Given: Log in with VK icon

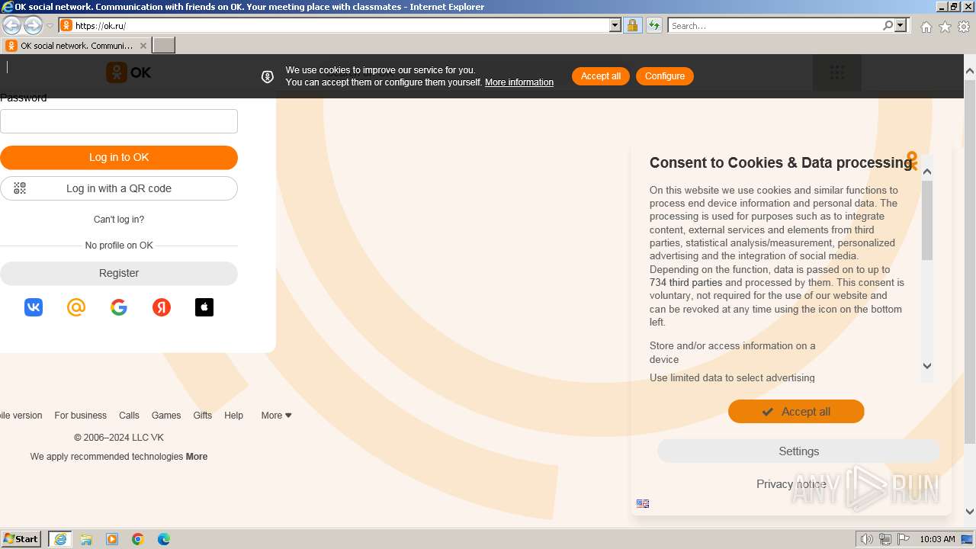Looking at the screenshot, I should [34, 307].
